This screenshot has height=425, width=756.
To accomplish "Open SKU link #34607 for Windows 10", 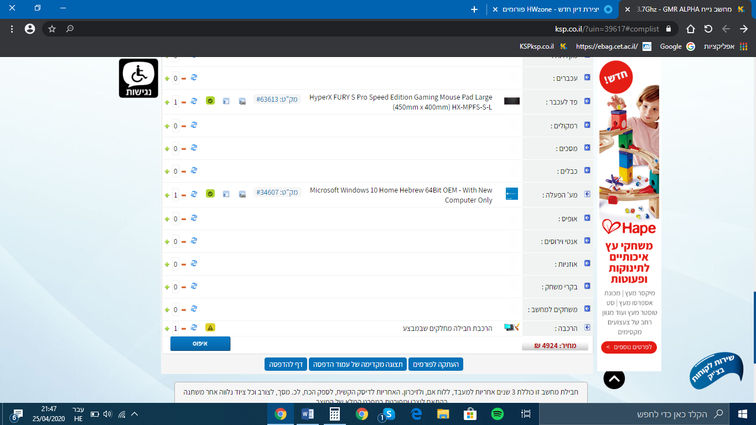I will [x=277, y=192].
